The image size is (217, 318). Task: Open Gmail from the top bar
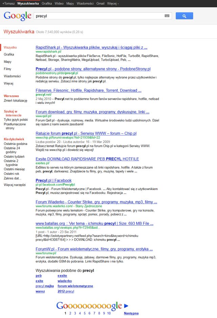[100, 3]
